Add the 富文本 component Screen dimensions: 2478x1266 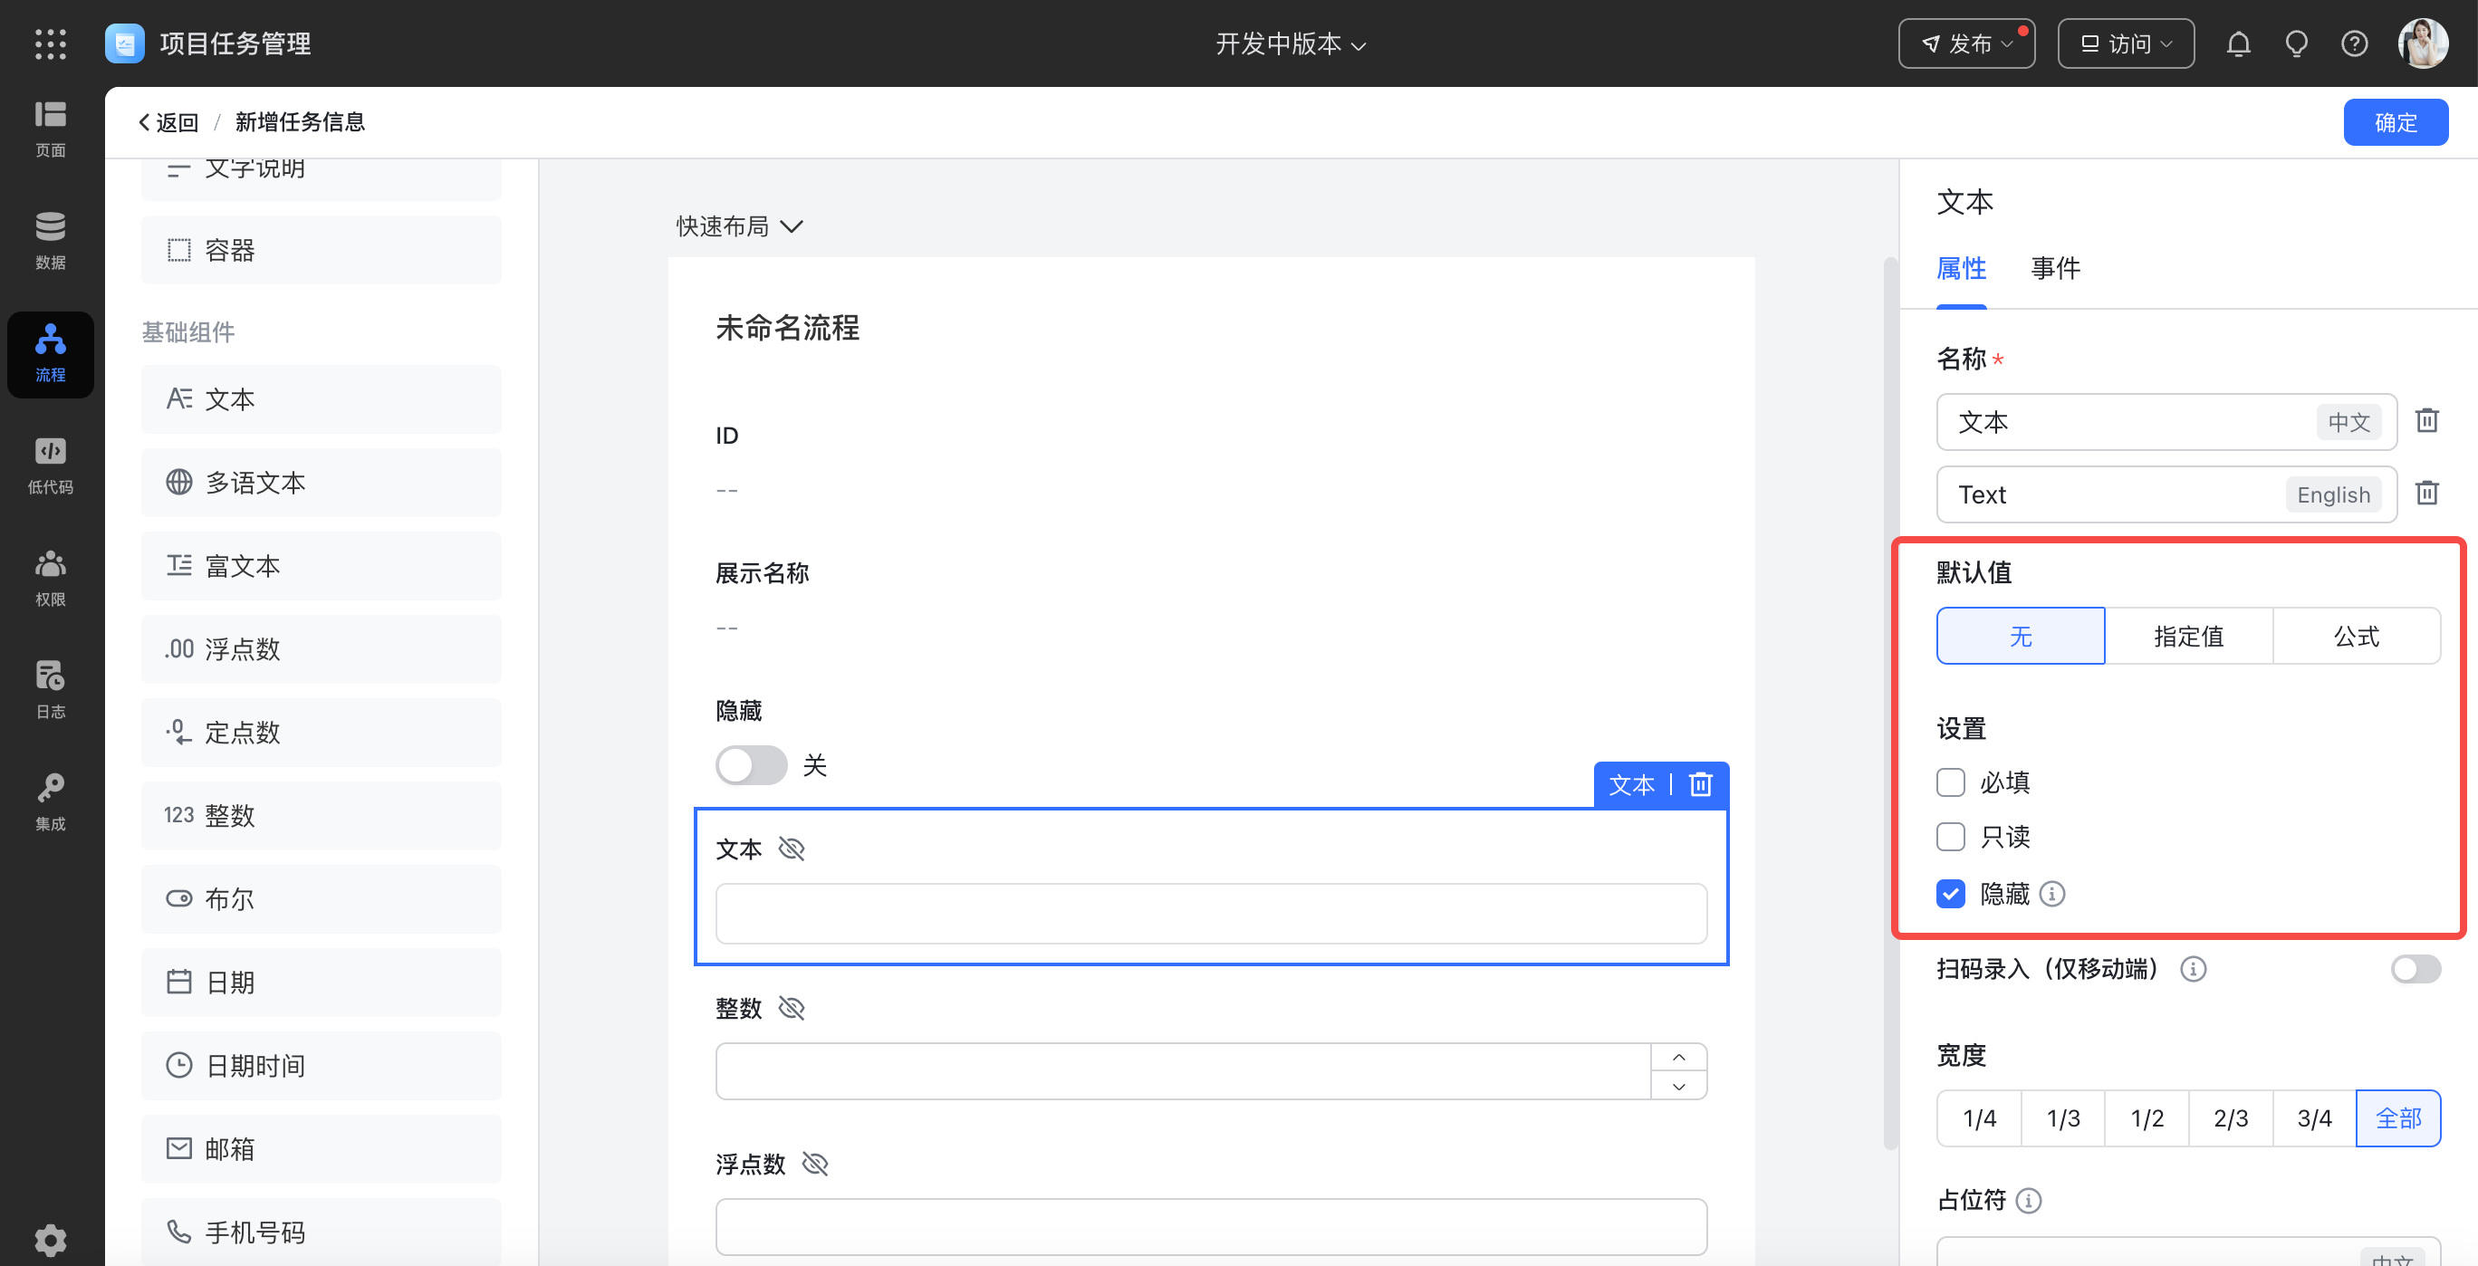click(x=322, y=566)
